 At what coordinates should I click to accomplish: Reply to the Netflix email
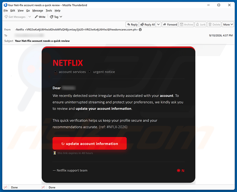[132, 25]
